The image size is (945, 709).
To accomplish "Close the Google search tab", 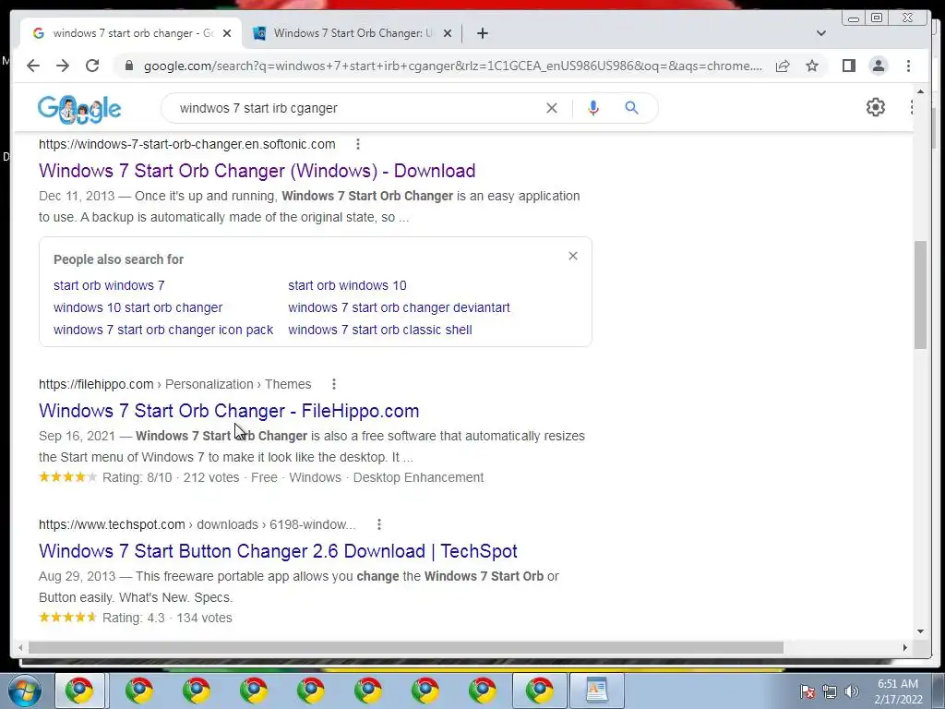I will pyautogui.click(x=227, y=33).
